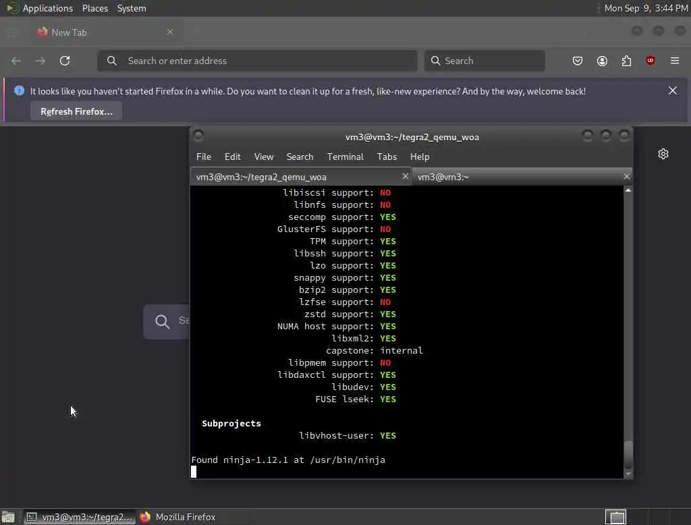Open terminal File menu
The height and width of the screenshot is (525, 691).
204,157
